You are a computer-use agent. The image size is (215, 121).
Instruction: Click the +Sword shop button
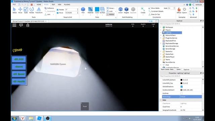19,67
